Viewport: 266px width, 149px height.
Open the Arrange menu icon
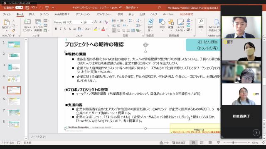[x=171, y=25]
